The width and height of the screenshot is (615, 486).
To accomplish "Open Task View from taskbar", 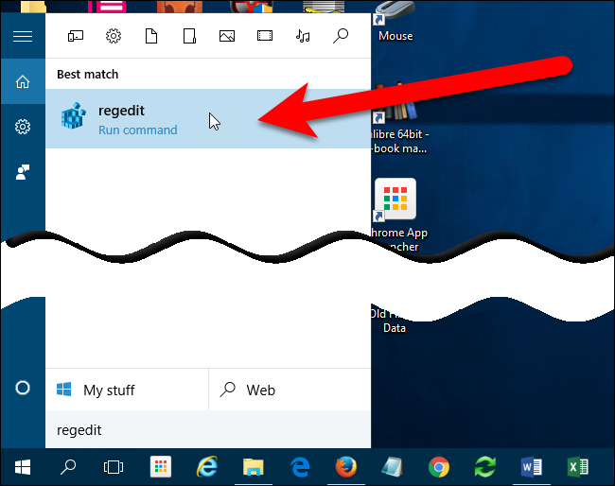I will pos(114,467).
